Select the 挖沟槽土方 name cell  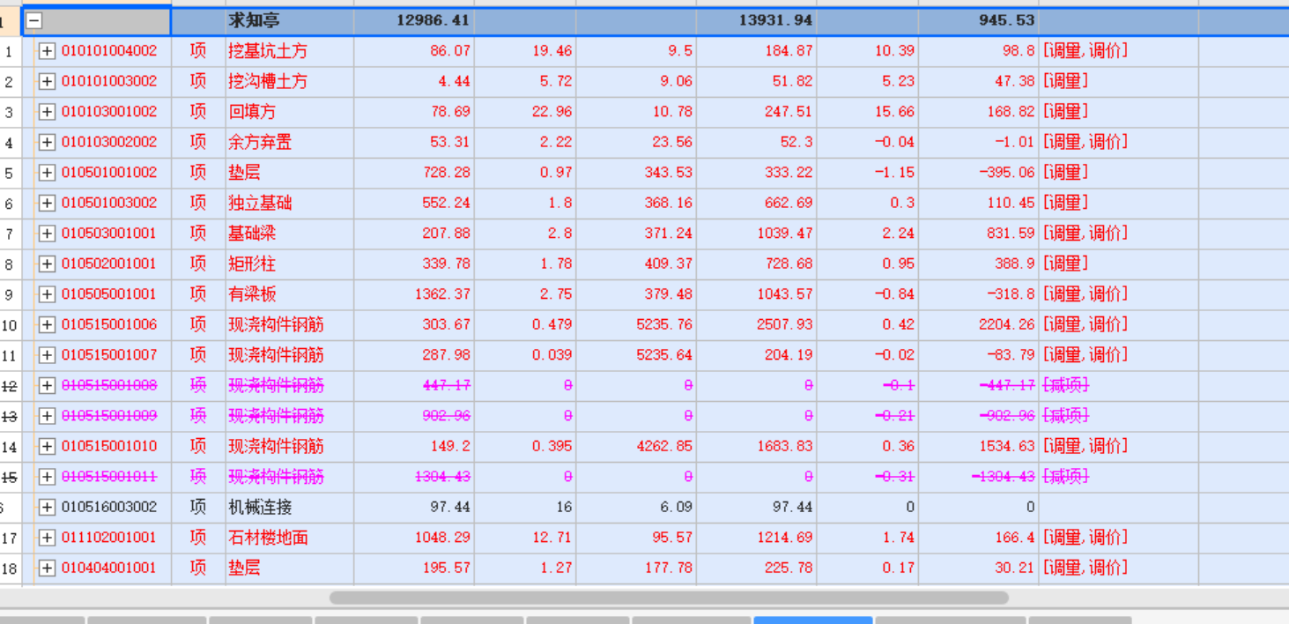(289, 81)
